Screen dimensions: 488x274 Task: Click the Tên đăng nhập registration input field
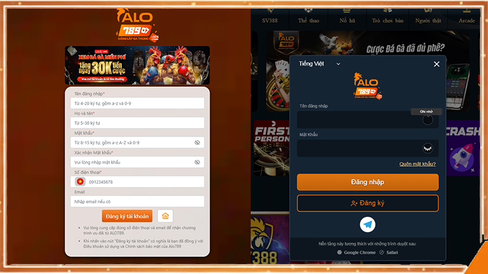point(137,103)
